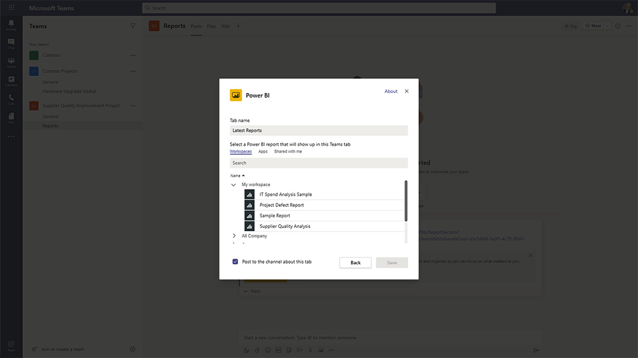Sort reports by the Name column header

[x=237, y=175]
